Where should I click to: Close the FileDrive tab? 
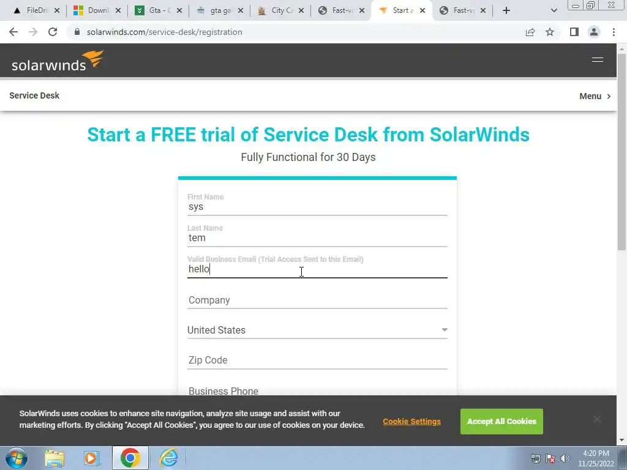(57, 11)
